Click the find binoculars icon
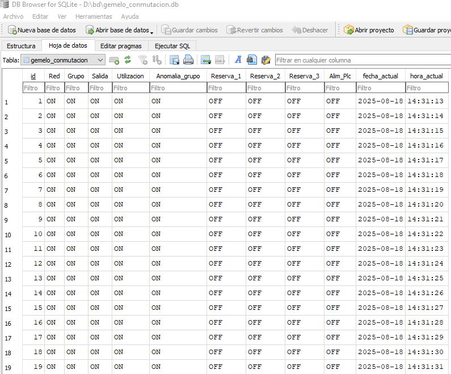This screenshot has width=451, height=374. [252, 60]
